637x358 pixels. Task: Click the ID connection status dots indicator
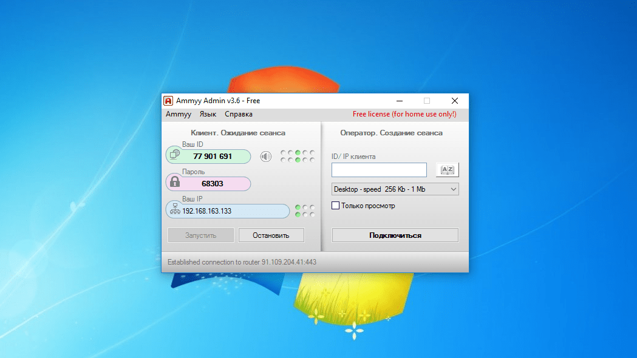click(x=298, y=157)
